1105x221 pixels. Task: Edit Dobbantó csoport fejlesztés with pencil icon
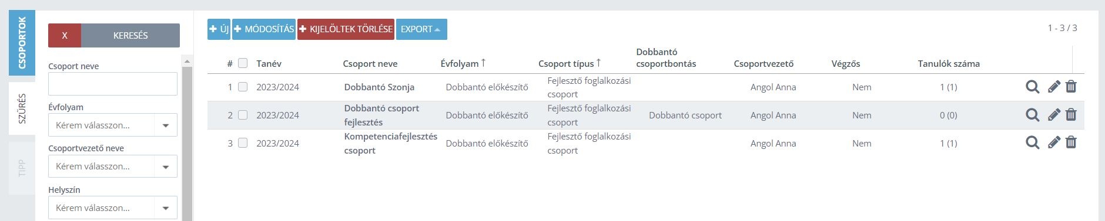pos(1054,115)
